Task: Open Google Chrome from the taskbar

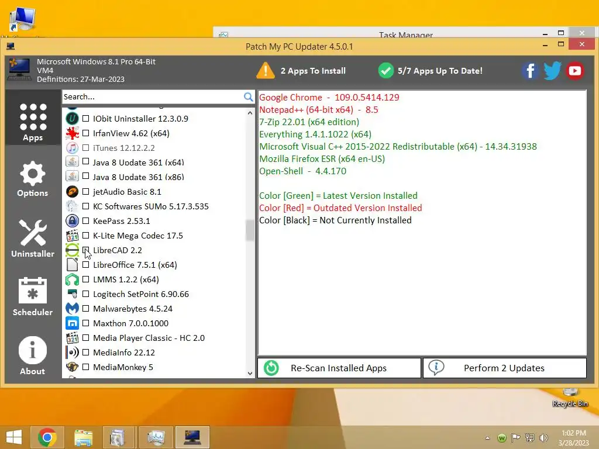Action: (x=47, y=437)
